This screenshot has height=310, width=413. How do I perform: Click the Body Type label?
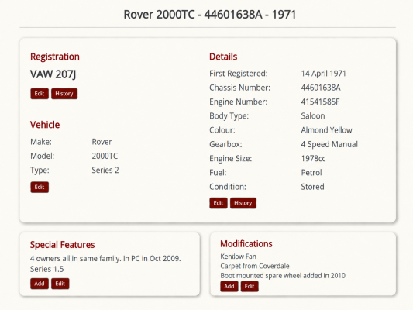pyautogui.click(x=229, y=116)
